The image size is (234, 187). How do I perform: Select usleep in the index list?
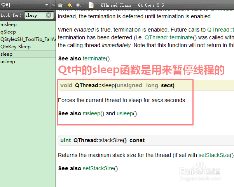pos(28,62)
